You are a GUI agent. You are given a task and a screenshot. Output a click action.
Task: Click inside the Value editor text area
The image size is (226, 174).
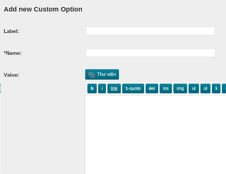click(x=156, y=135)
